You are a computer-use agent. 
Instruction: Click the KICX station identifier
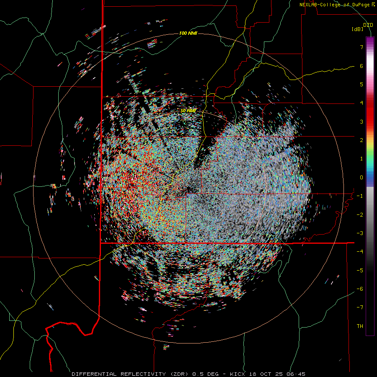(x=238, y=374)
